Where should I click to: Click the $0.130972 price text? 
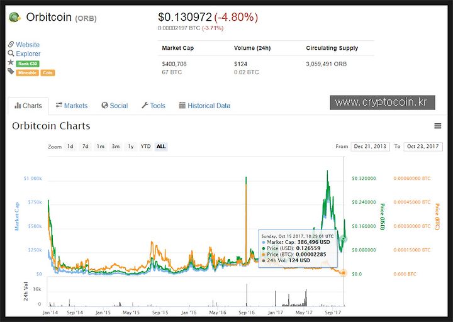pyautogui.click(x=185, y=18)
